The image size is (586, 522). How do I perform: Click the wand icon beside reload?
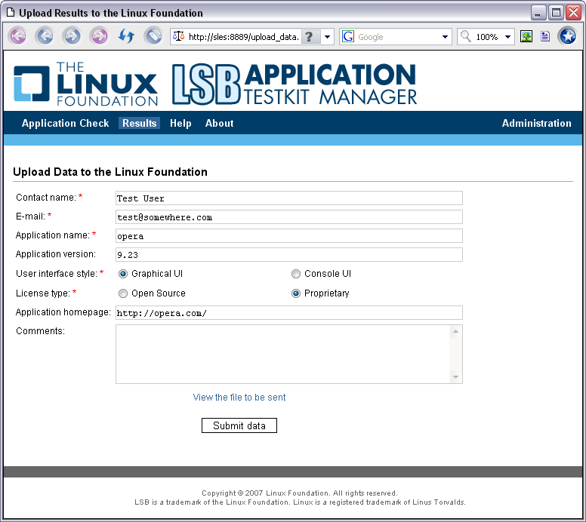tap(153, 36)
